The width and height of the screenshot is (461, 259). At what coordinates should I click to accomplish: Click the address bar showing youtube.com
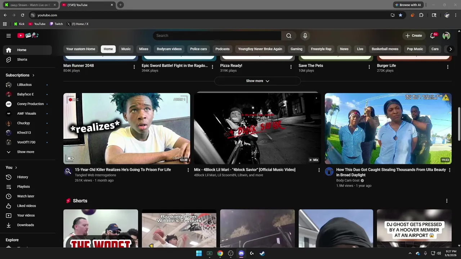(209, 15)
